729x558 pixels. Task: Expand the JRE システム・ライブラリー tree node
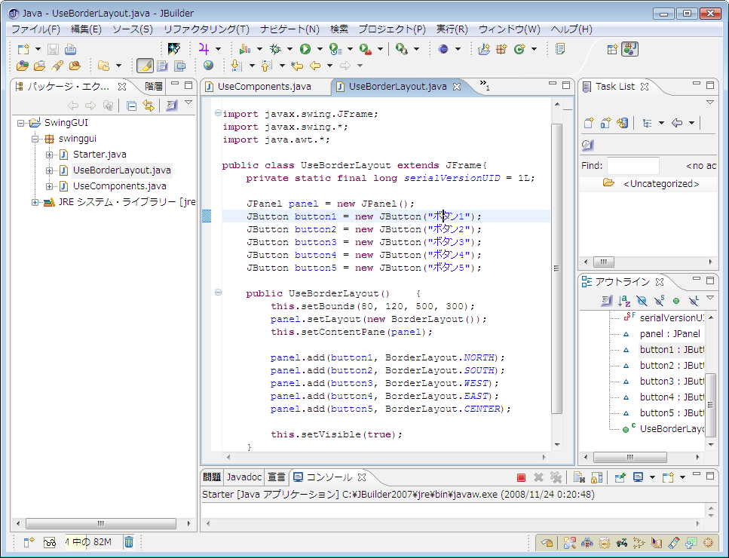tap(35, 202)
